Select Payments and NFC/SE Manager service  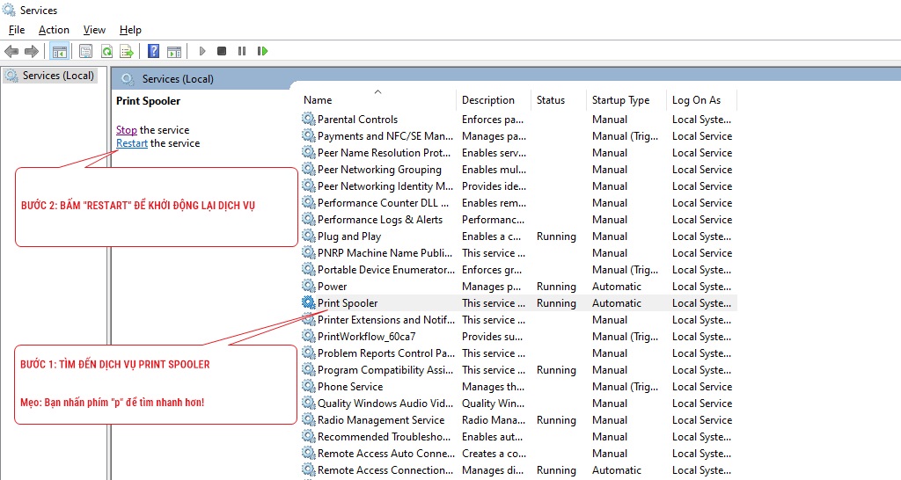518,136
